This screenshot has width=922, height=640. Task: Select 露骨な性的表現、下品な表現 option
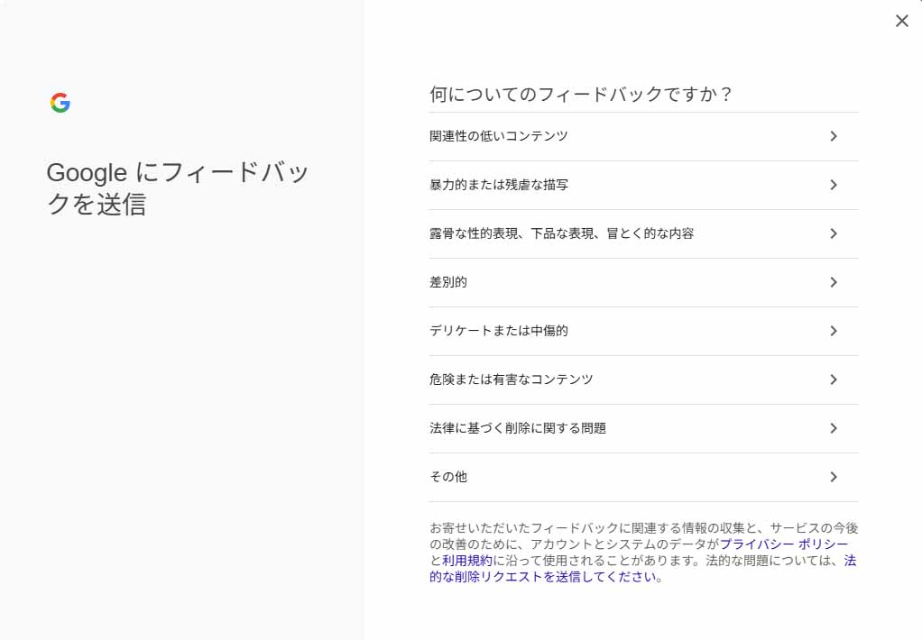(x=644, y=233)
